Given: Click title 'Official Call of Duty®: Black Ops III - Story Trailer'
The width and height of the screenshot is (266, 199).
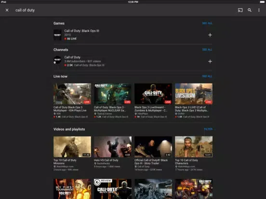Looking at the screenshot, I should pos(151,162).
